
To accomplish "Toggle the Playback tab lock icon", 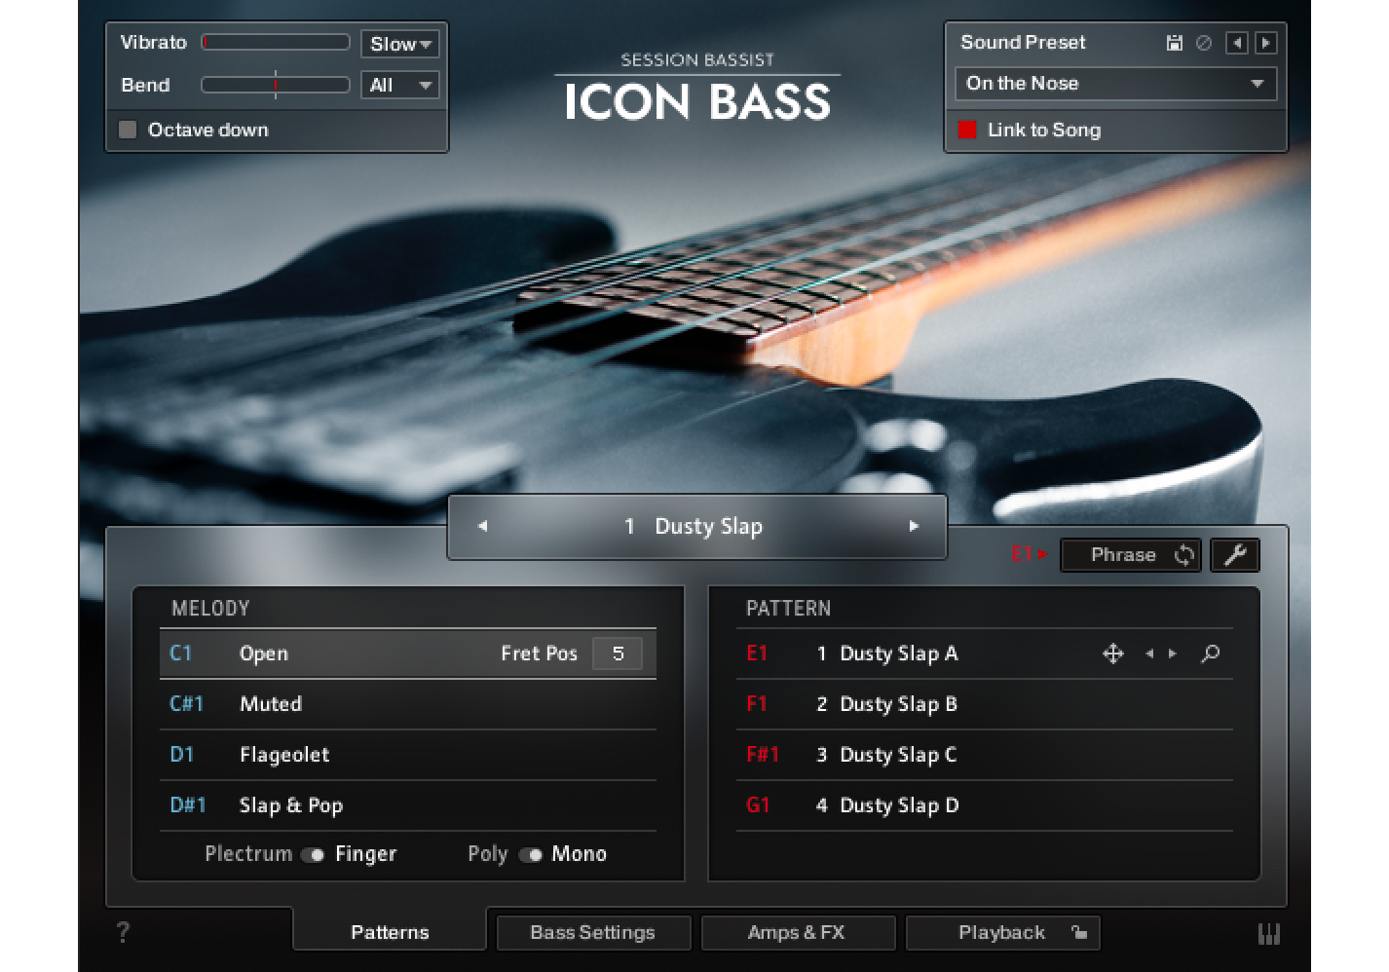I will tap(1079, 932).
